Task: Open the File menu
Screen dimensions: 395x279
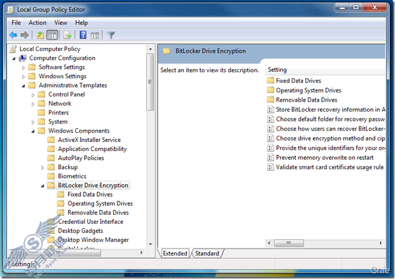Action: [16, 23]
